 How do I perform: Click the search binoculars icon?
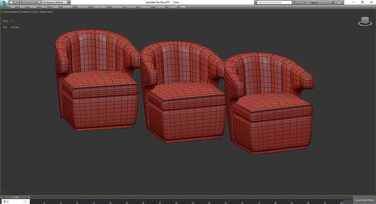coord(295,2)
